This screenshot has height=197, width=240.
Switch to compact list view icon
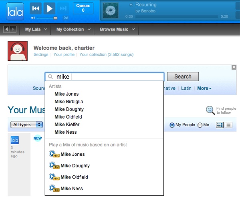point(228,125)
